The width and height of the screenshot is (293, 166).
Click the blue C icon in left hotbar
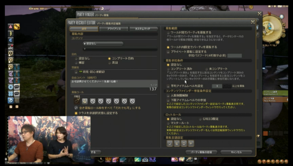click(x=10, y=40)
